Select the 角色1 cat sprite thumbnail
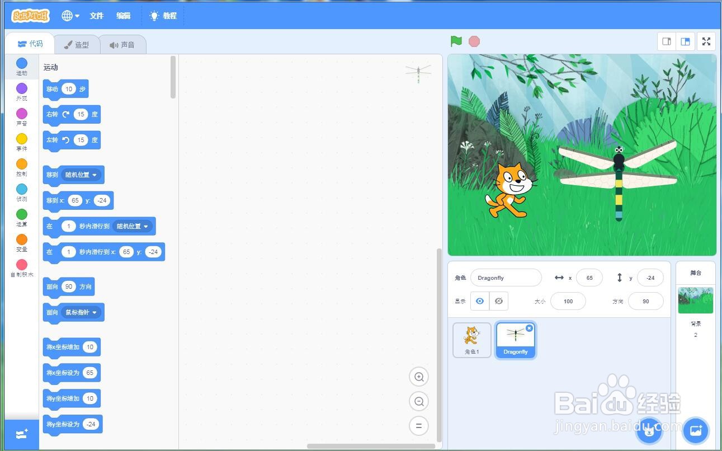Image resolution: width=722 pixels, height=451 pixels. (x=472, y=340)
